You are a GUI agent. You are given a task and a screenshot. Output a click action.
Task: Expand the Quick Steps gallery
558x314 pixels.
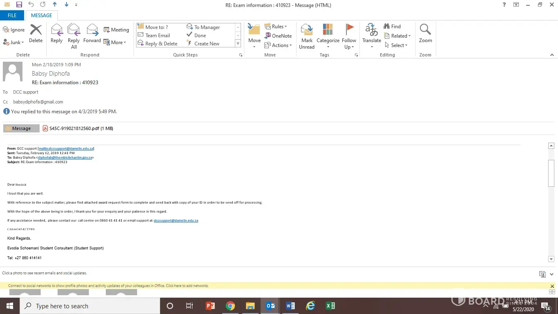point(238,43)
